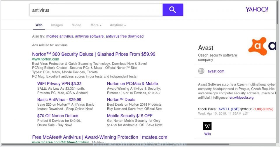Visit Mobile Security $15 OFF link
This screenshot has width=280, height=147.
(x=129, y=116)
